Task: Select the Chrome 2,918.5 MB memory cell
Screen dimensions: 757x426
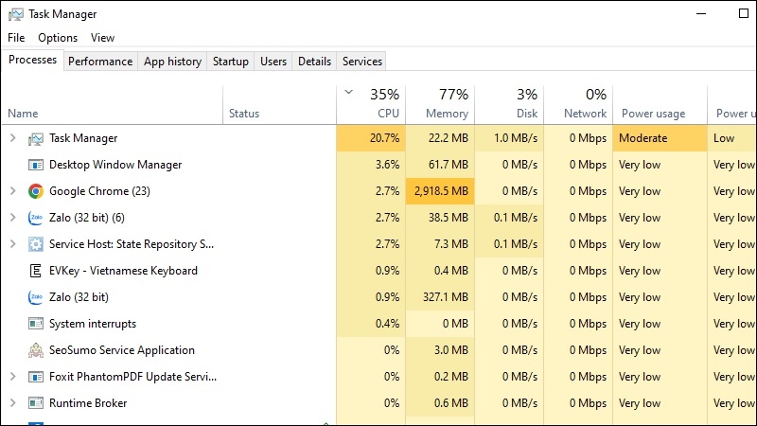Action: pyautogui.click(x=440, y=191)
